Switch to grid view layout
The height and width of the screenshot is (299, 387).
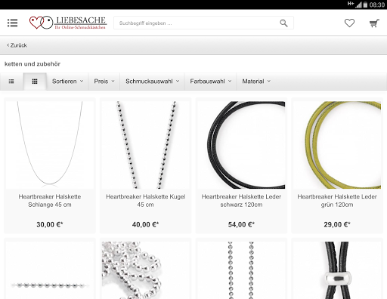[x=35, y=82]
